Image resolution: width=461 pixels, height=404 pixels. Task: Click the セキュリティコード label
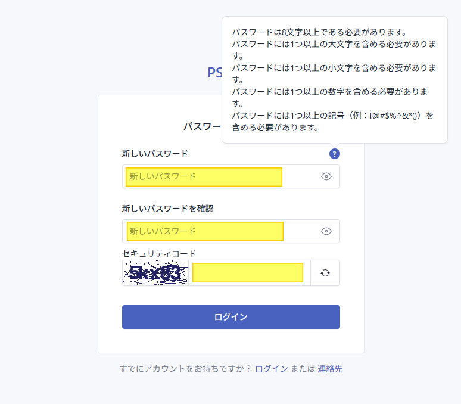coord(159,254)
